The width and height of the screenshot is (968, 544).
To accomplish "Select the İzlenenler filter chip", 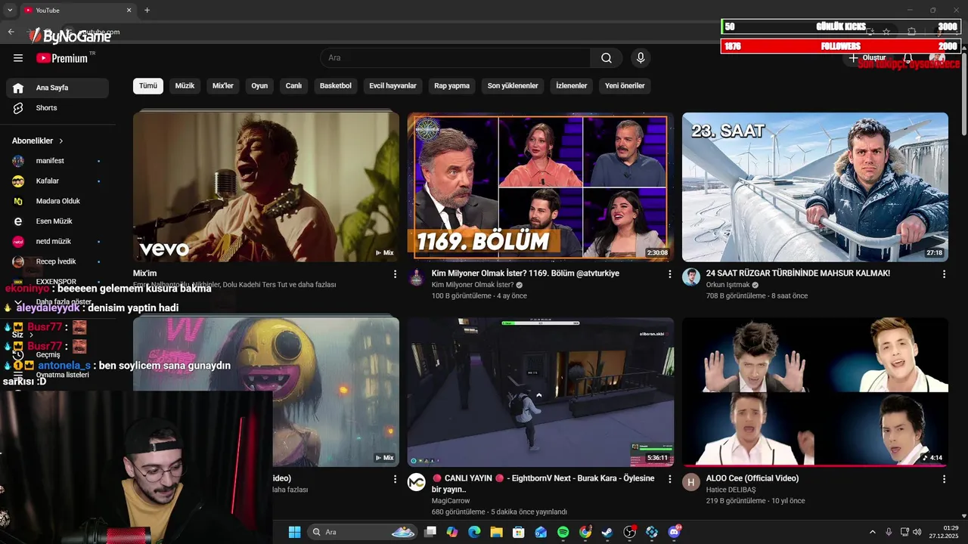I will click(x=572, y=86).
